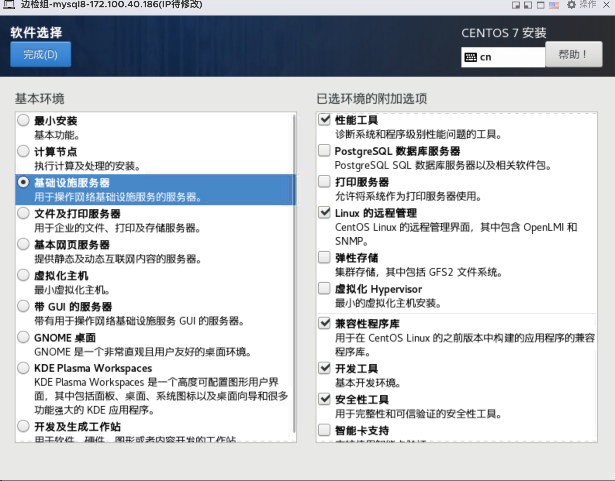Click 集群存储，其中包括 GFS2 文件系统 text
The width and height of the screenshot is (615, 481).
pos(419,272)
